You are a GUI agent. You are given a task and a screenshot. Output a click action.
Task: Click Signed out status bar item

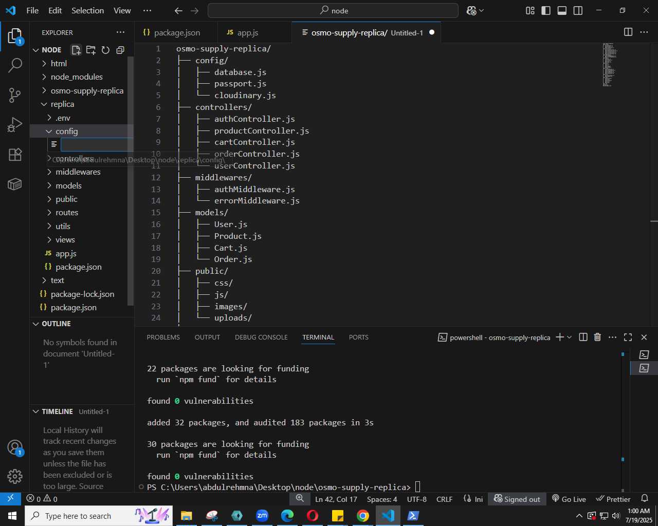(517, 499)
